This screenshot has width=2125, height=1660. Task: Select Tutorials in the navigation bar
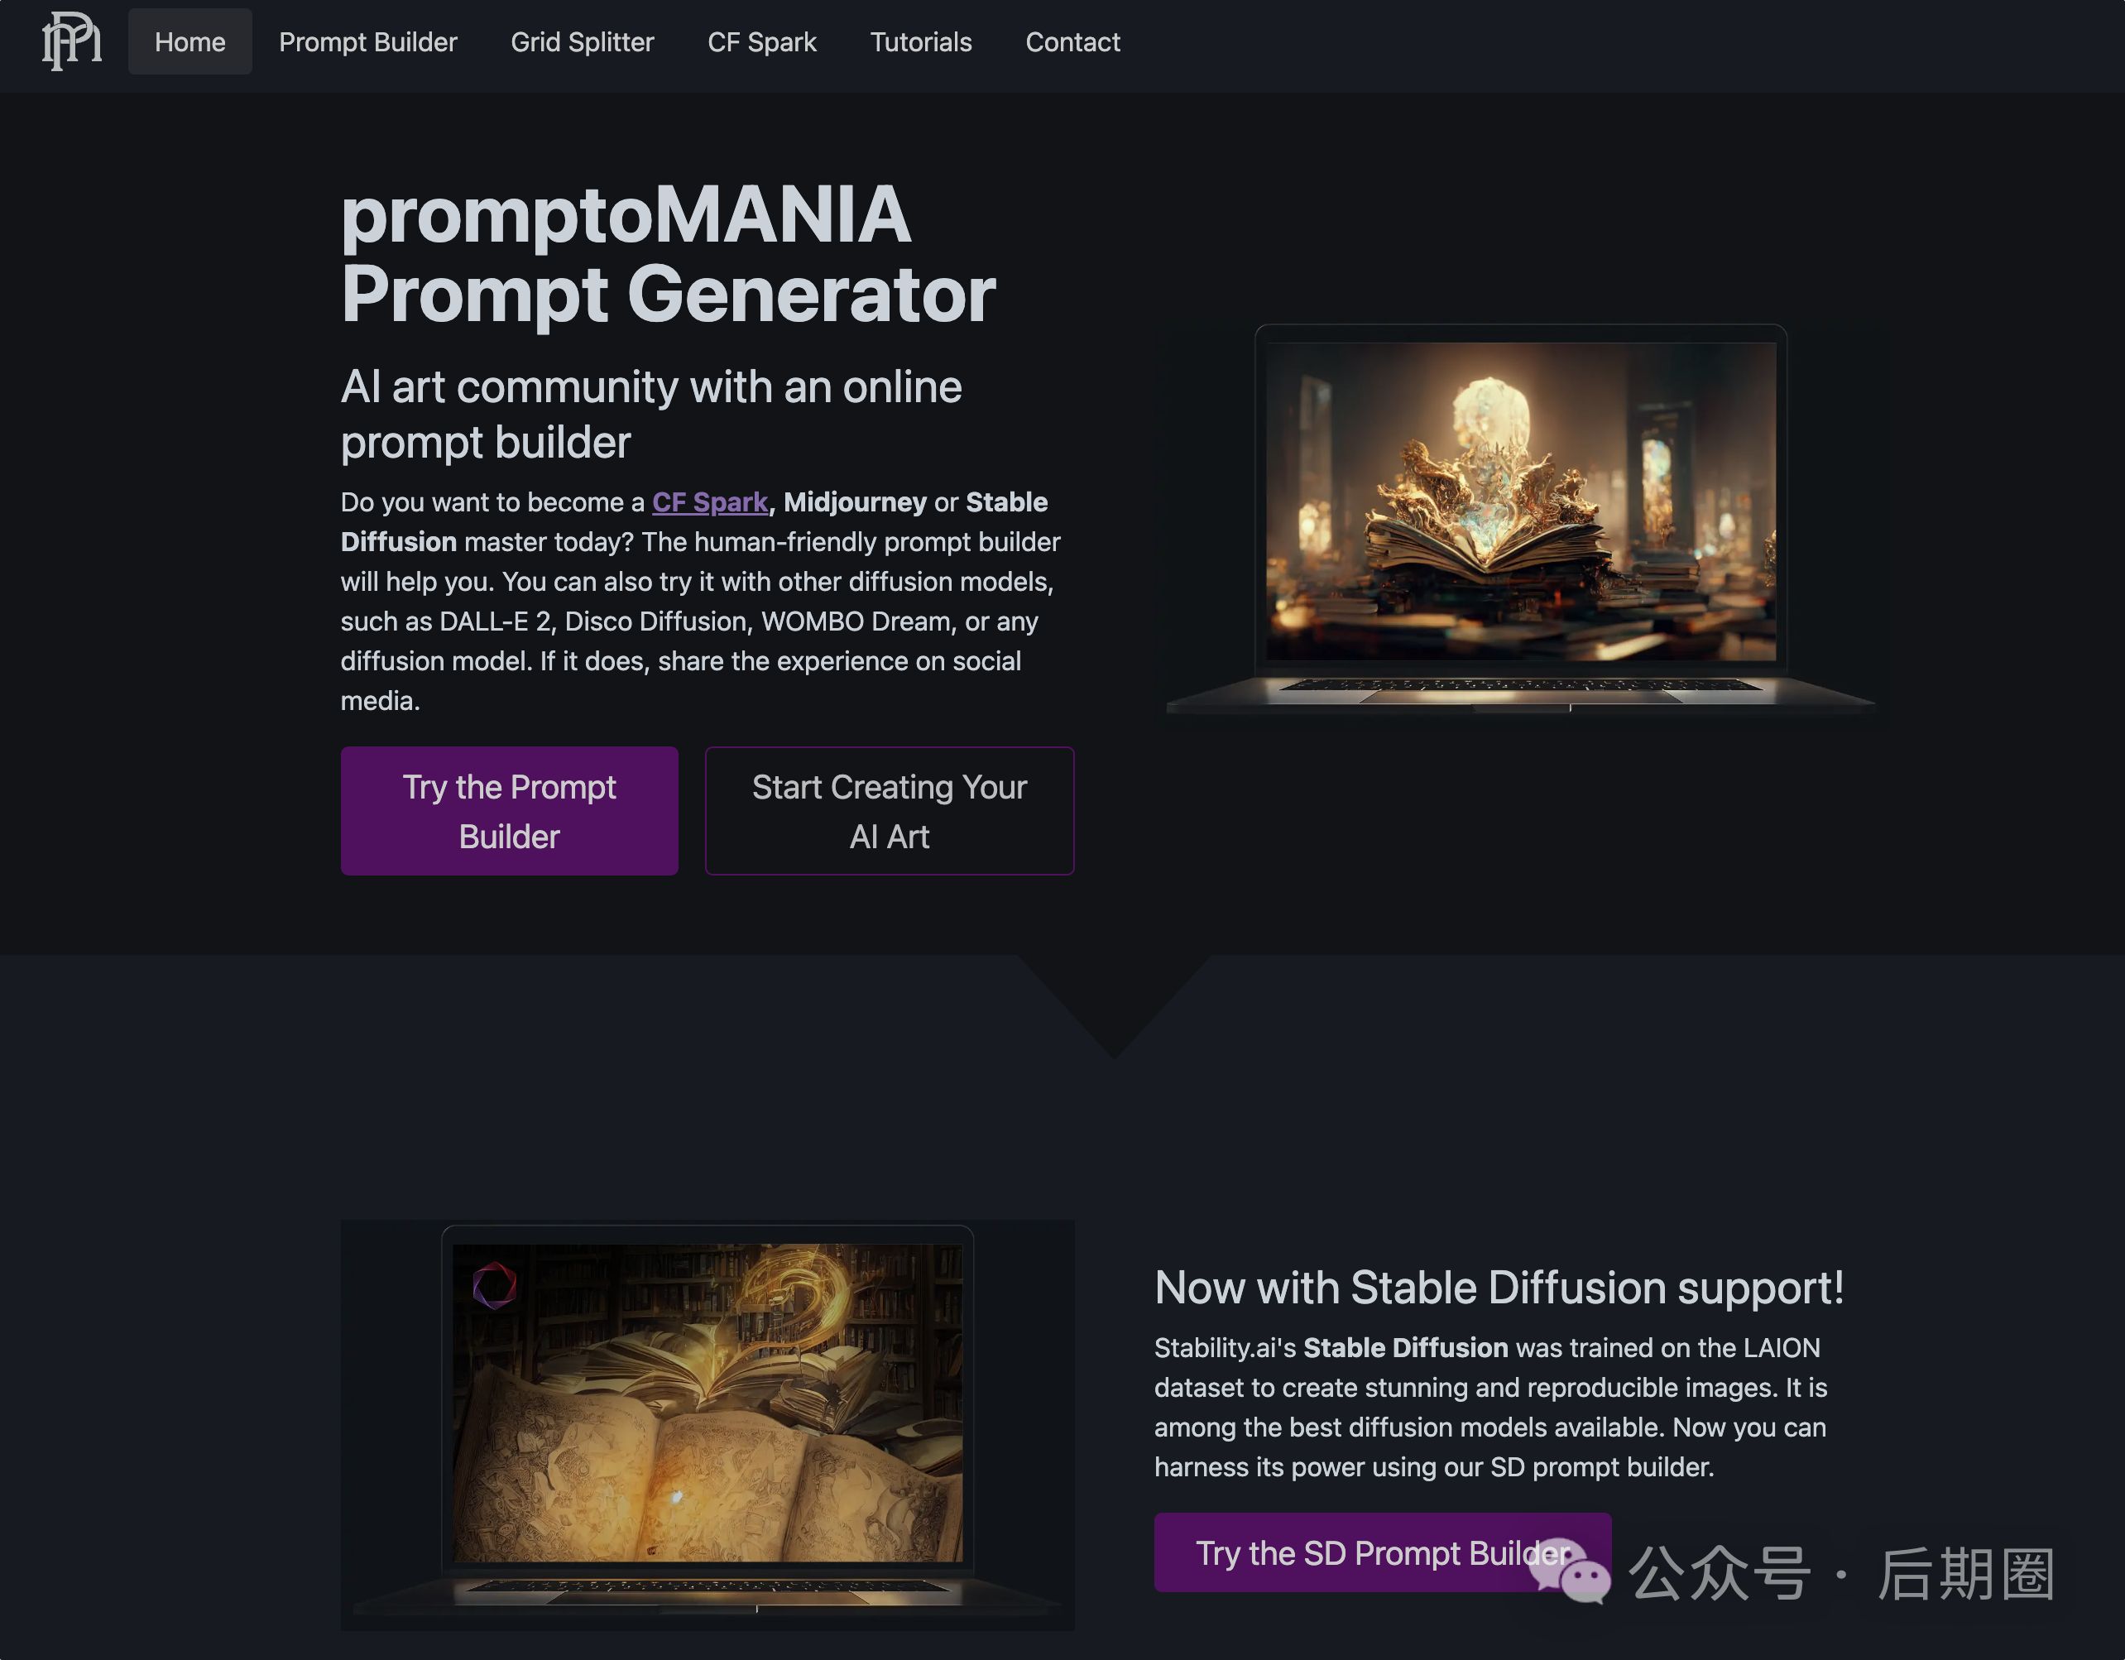pyautogui.click(x=920, y=42)
